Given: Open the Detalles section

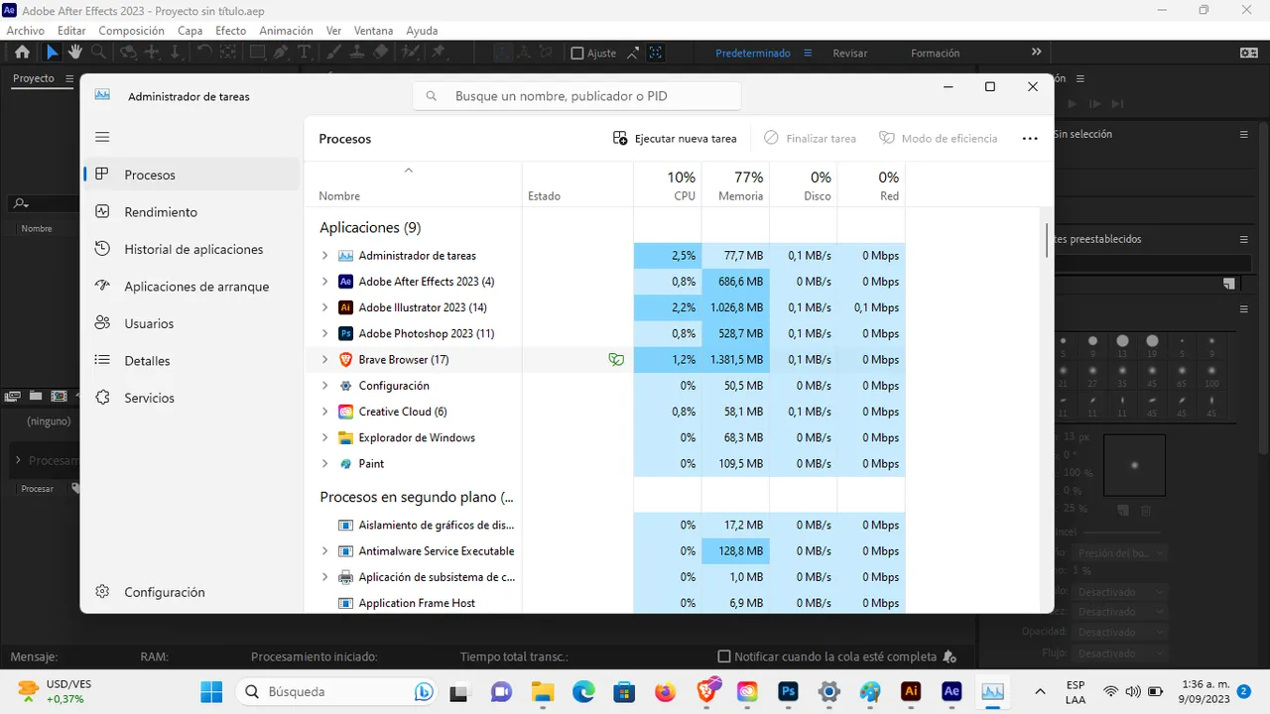Looking at the screenshot, I should (x=191, y=361).
